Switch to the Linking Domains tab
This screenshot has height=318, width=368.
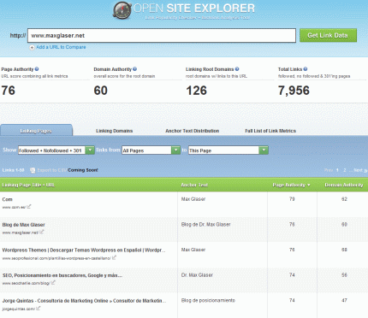coord(114,131)
